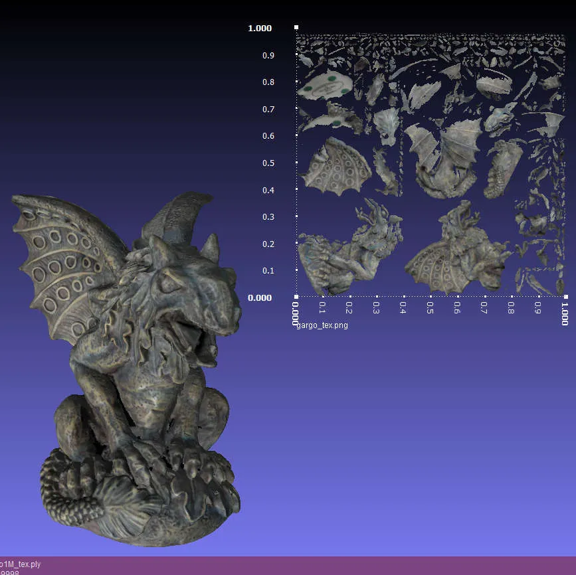This screenshot has width=576, height=575.
Task: Click the gargoyle's left wing with circles
Action: 60,264
